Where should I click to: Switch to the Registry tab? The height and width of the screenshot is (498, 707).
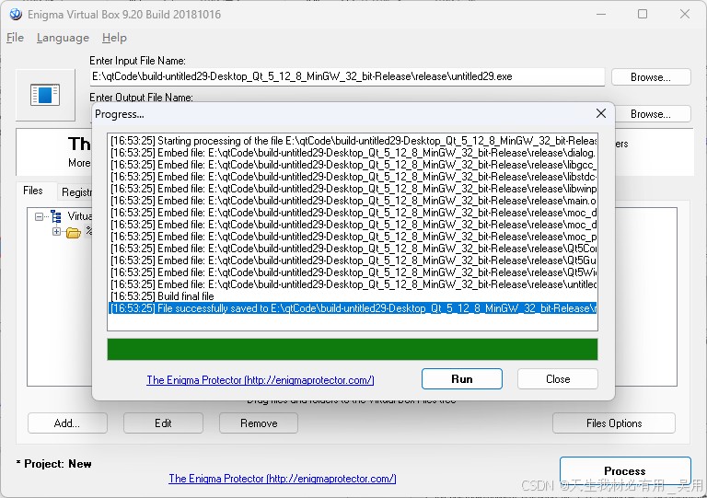[x=76, y=192]
